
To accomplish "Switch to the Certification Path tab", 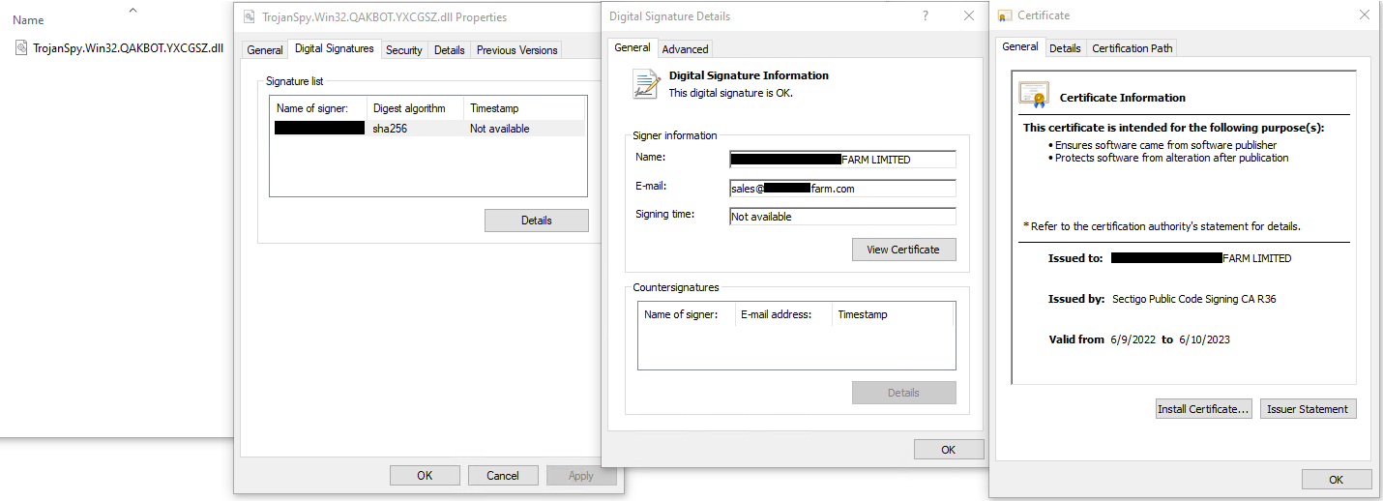I will coord(1132,47).
